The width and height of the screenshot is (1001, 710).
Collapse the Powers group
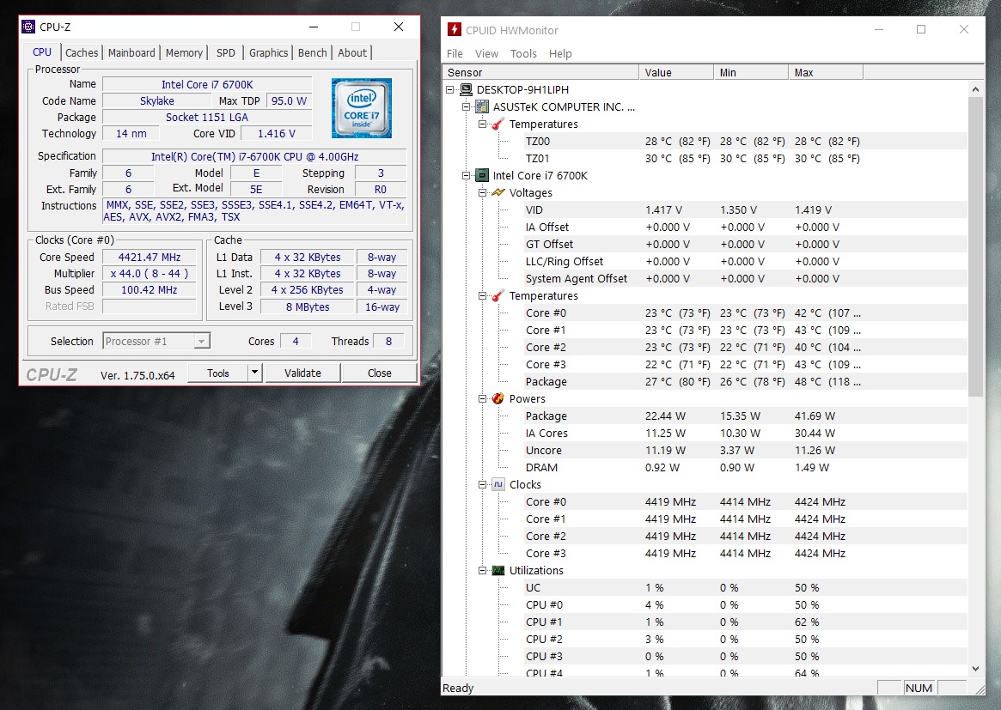483,398
